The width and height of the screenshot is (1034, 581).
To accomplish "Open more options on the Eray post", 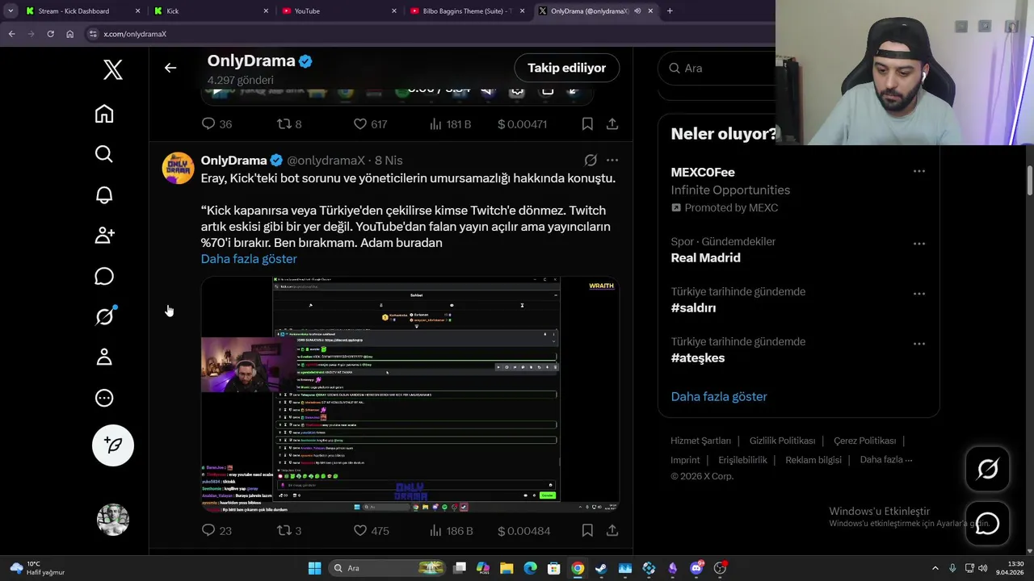I will coord(612,161).
